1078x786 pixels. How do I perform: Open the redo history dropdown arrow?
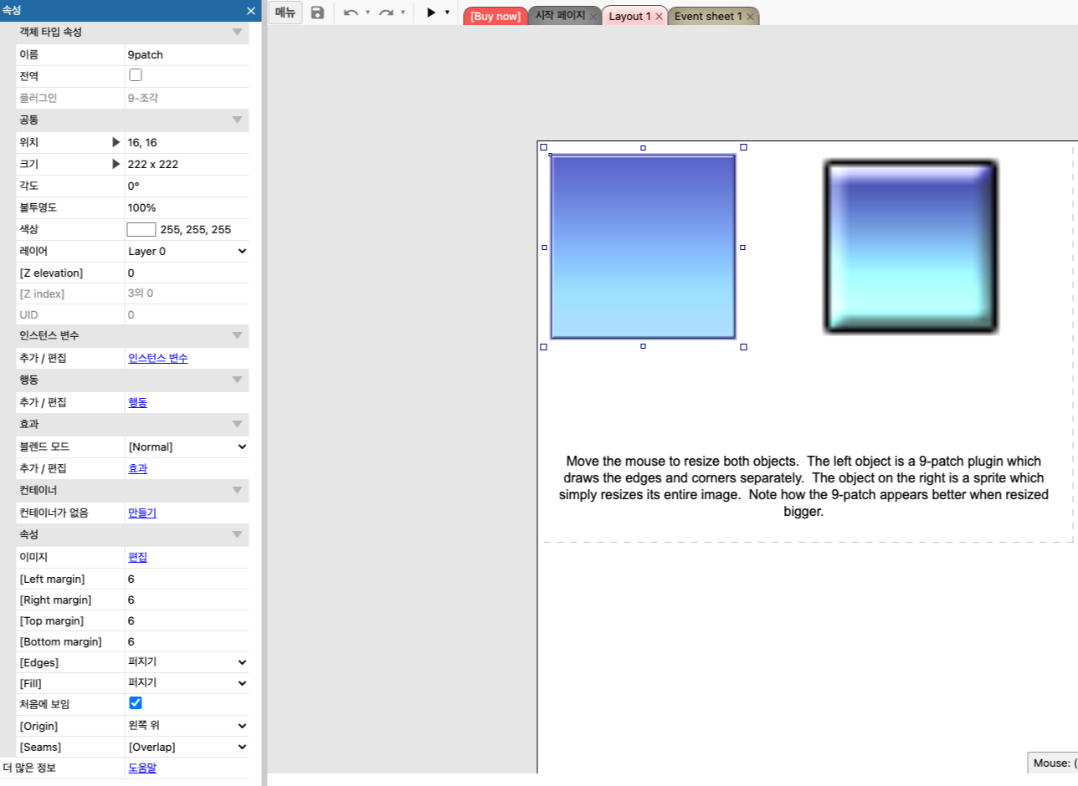click(x=403, y=13)
